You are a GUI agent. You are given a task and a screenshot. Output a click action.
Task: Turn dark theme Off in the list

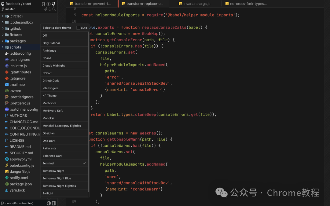(x=64, y=35)
